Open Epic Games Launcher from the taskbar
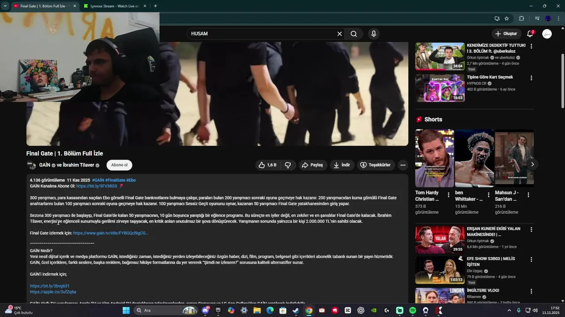The image size is (565, 317). point(218,310)
